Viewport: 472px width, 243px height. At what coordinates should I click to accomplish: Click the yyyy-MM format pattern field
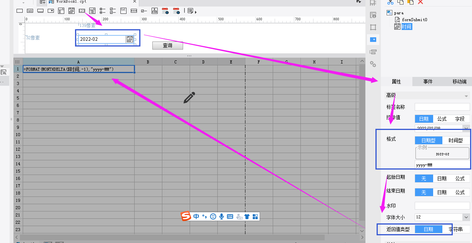coord(442,165)
